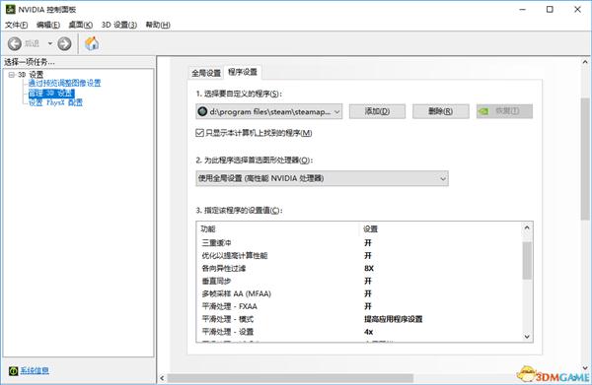Close the NVIDIA control panel window
Image resolution: width=592 pixels, height=385 pixels.
click(577, 10)
